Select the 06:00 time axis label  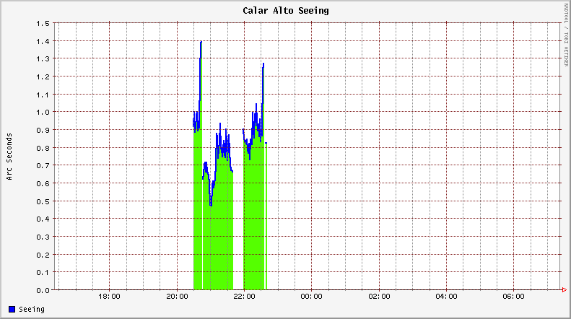[514, 297]
